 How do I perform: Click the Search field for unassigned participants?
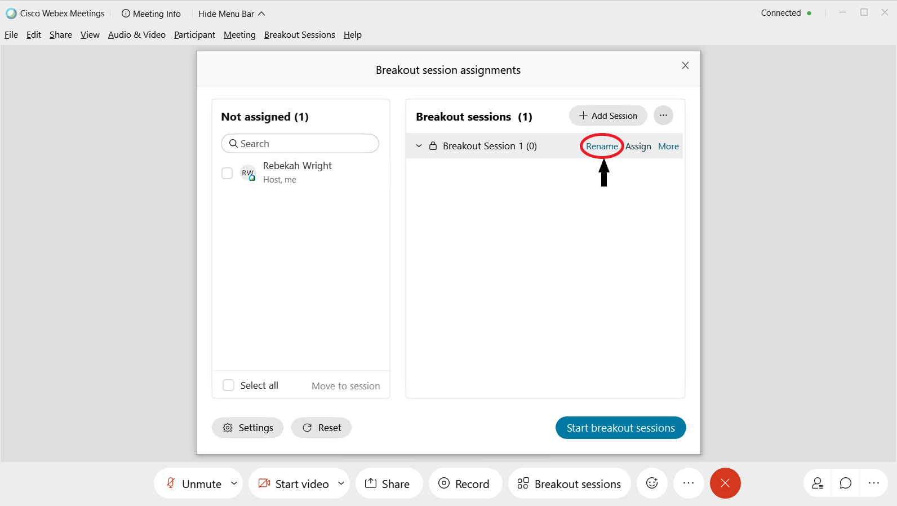point(300,144)
